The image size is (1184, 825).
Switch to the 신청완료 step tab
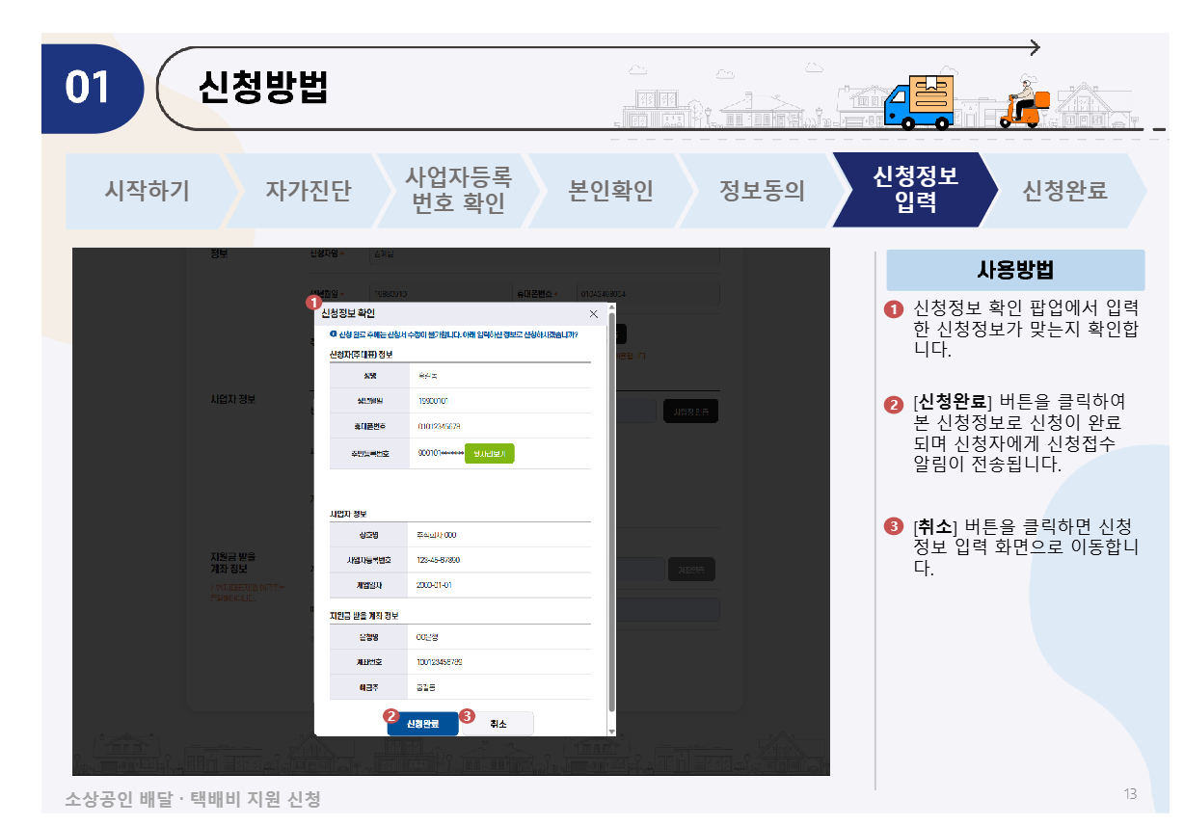point(1063,191)
